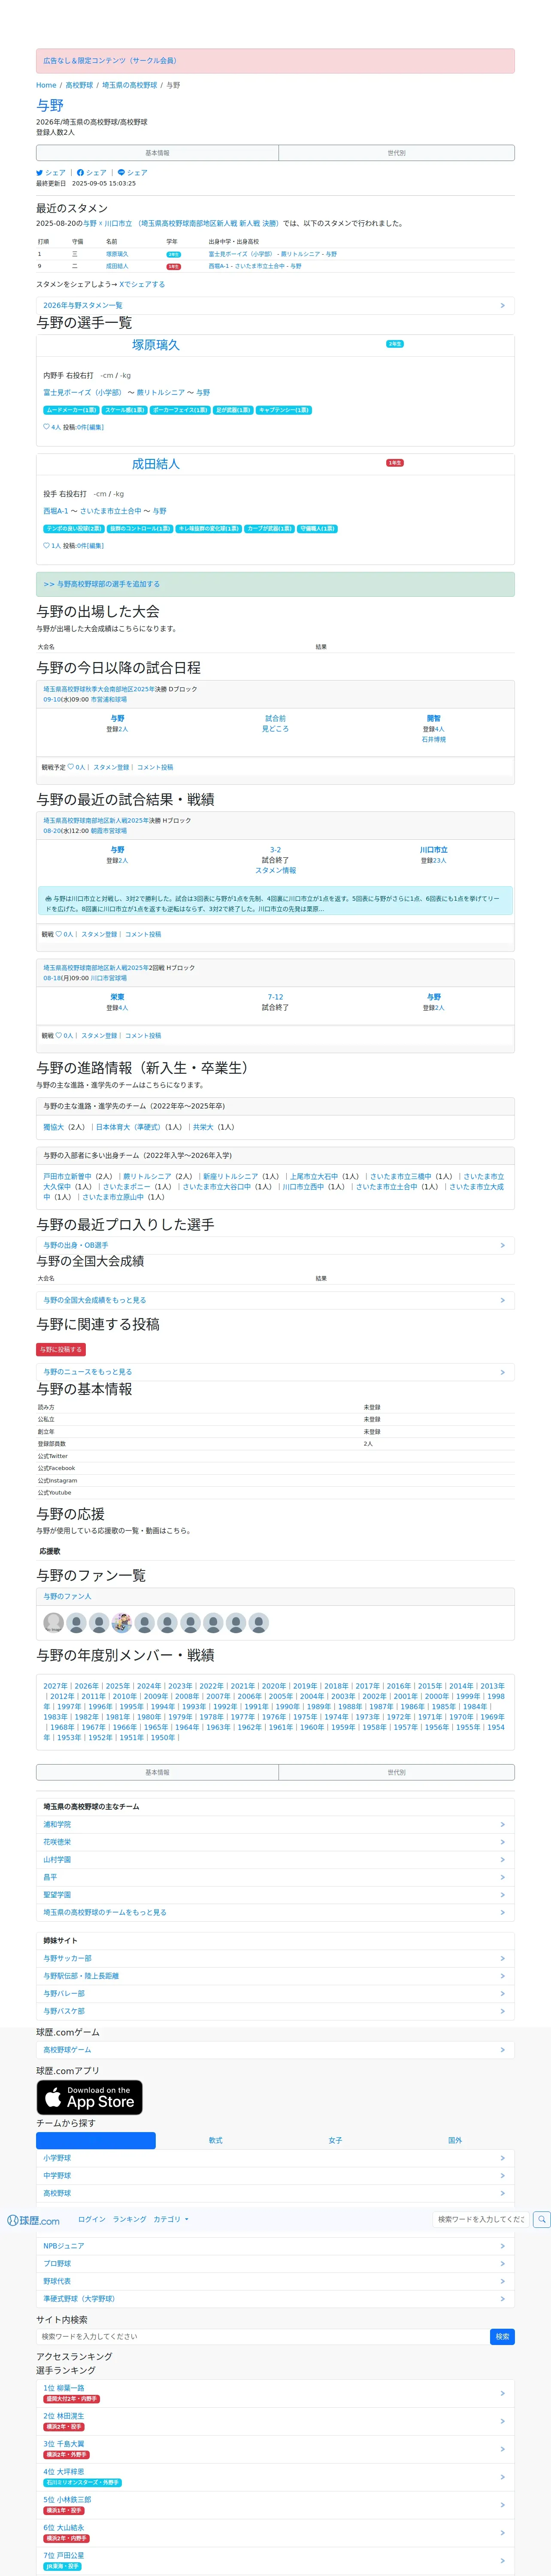
Task: Switch to the 世代別 tab at the top
Action: pyautogui.click(x=396, y=153)
